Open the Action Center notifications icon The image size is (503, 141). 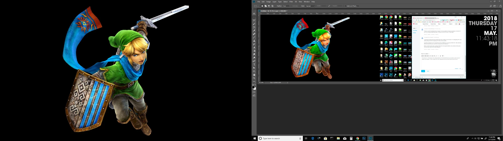click(499, 138)
